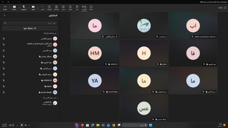Click the H avatar in participants list
228x128 pixels.
[x=55, y=86]
